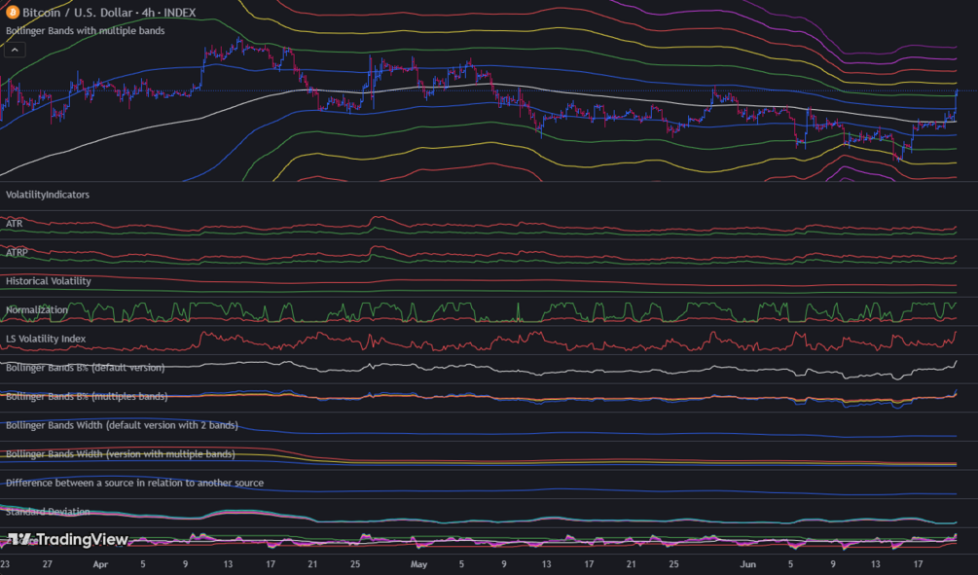The width and height of the screenshot is (978, 575).
Task: Click the Bitcoin logo icon
Action: point(13,12)
